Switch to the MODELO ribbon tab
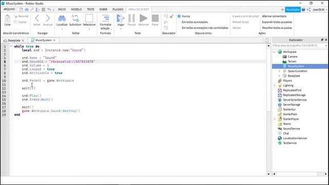Screen dimensions: 329x185 point(77,9)
